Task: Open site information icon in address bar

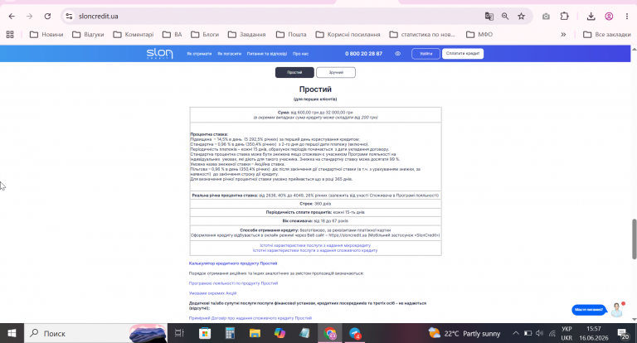Action: (69, 17)
